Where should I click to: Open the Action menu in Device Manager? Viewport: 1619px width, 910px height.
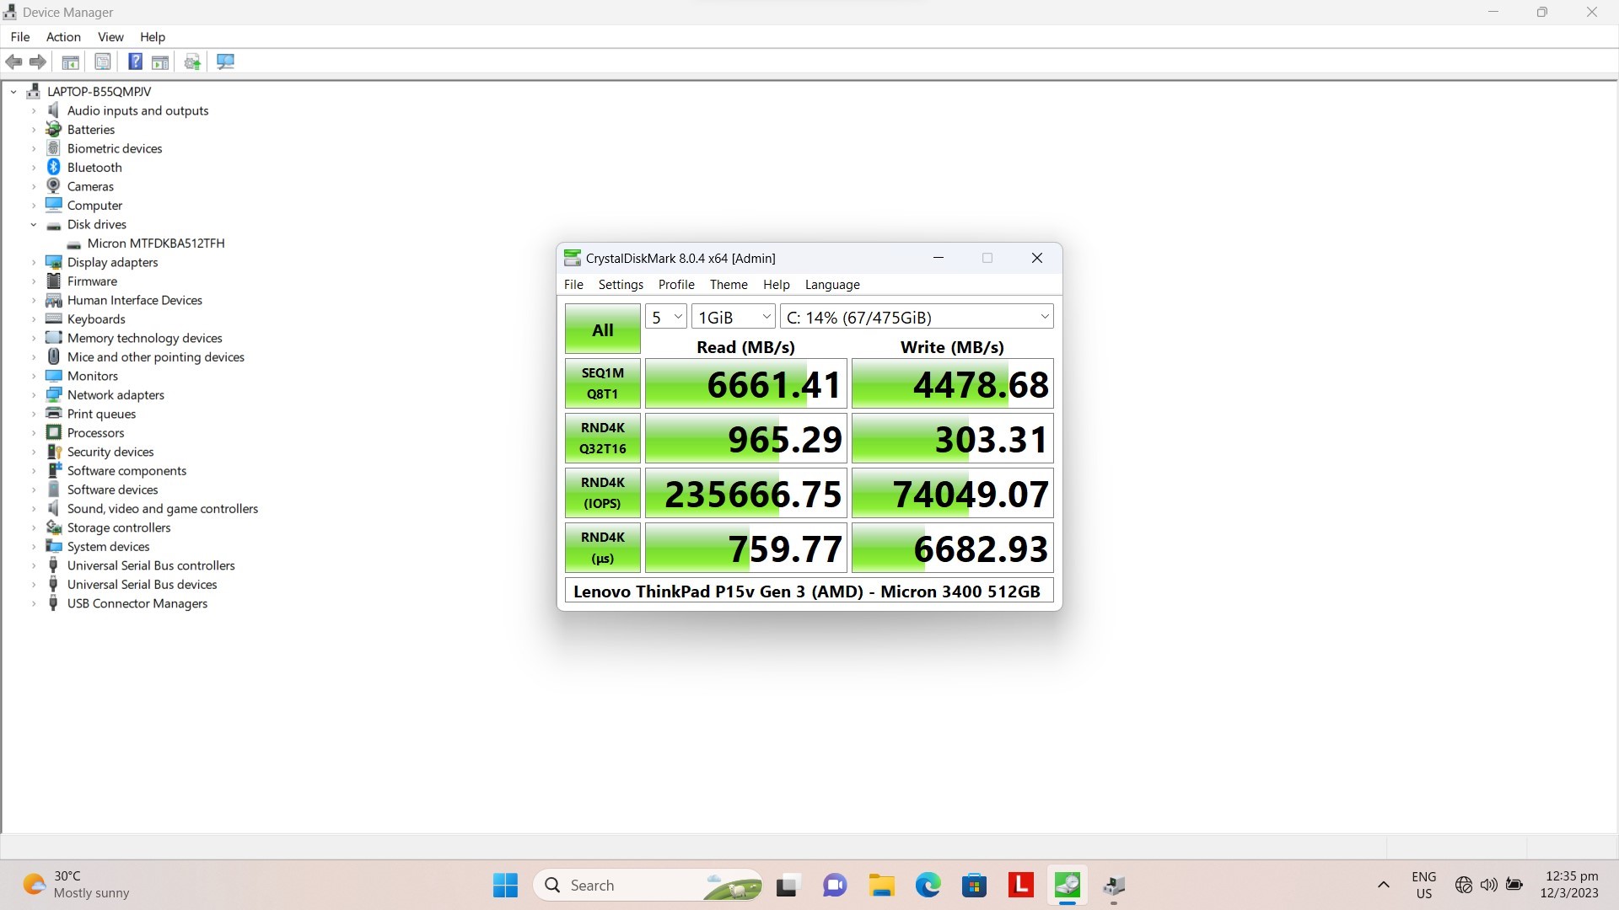tap(63, 37)
